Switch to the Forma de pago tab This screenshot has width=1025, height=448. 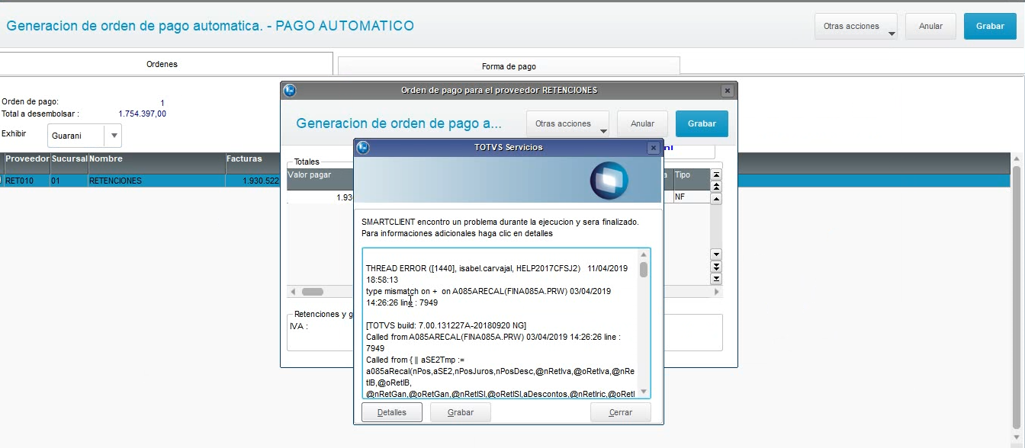tap(509, 66)
